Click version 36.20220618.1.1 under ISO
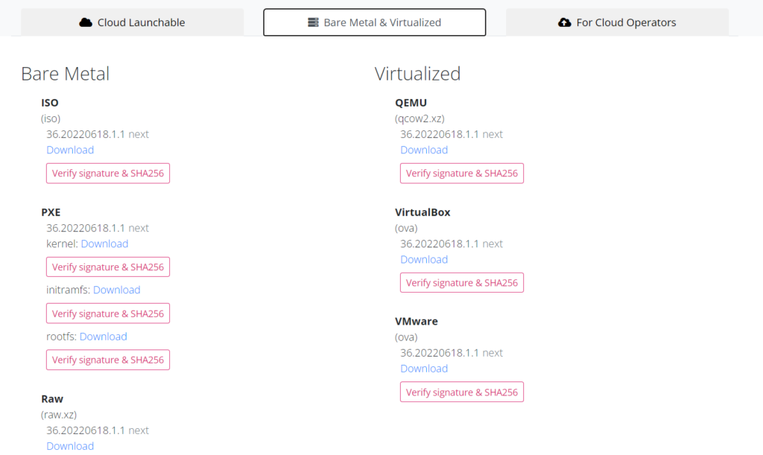Viewport: 763px width, 455px height. pos(86,134)
